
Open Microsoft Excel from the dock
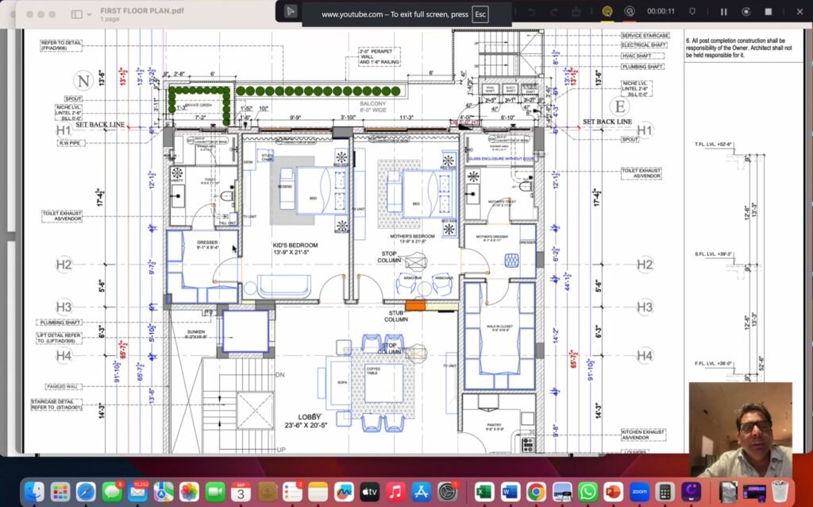(x=484, y=492)
